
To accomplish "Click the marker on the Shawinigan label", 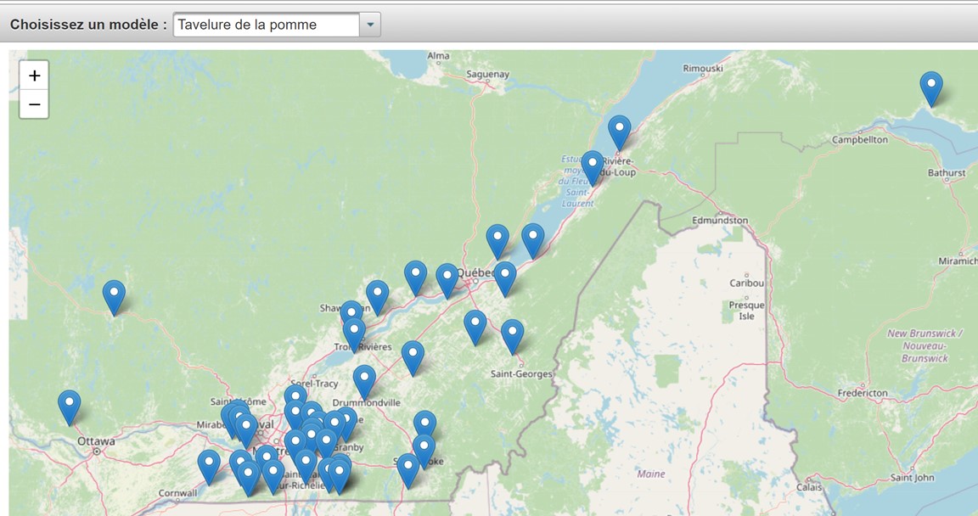I will (x=351, y=315).
